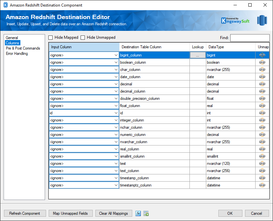Click unmap icon for integer_column row

pyautogui.click(x=262, y=120)
